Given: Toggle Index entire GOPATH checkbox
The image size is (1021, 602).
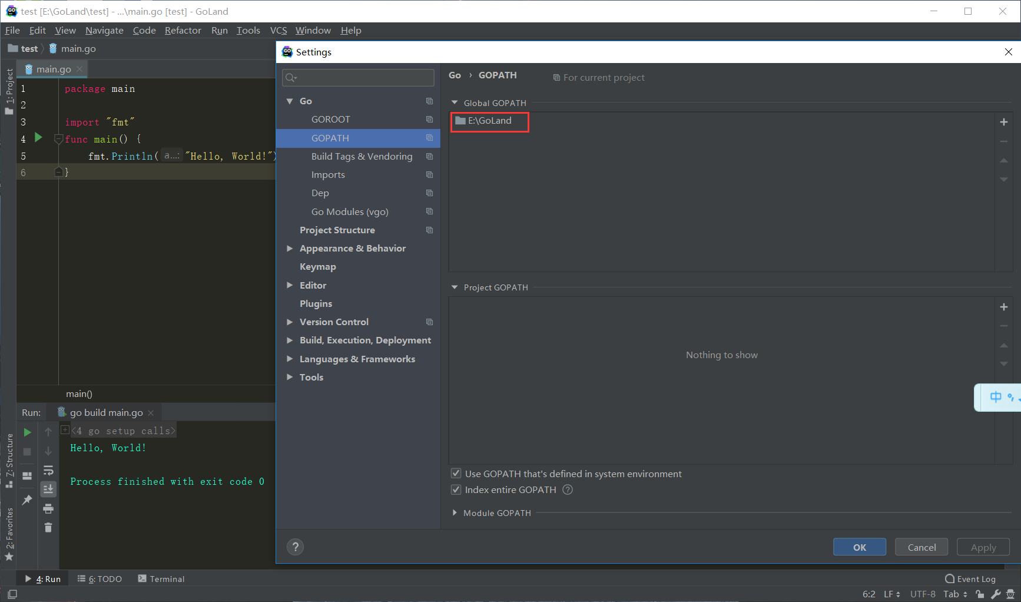Looking at the screenshot, I should [x=456, y=489].
